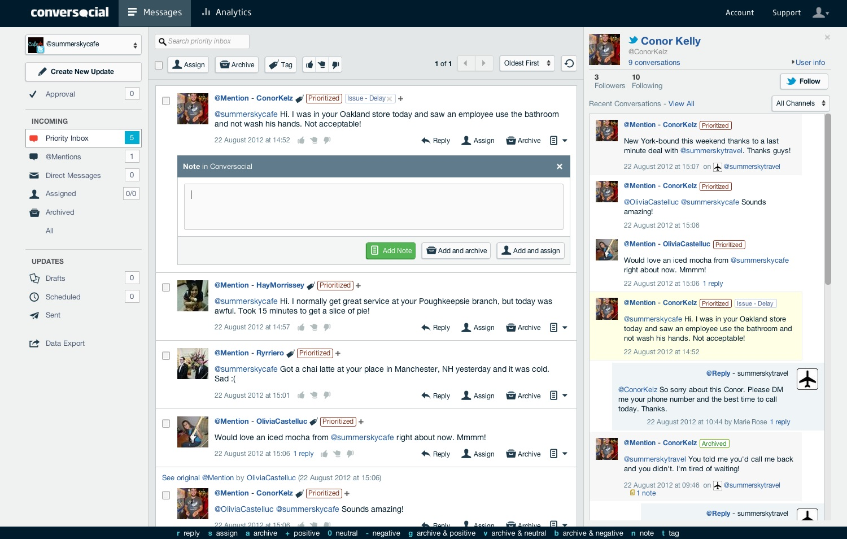
Task: Open the @summerskycafe account selector
Action: tap(84, 45)
